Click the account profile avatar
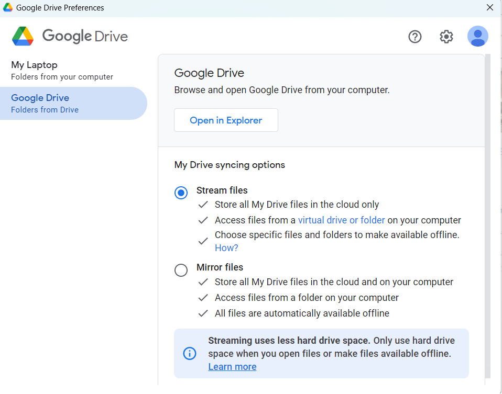The height and width of the screenshot is (394, 502). [478, 37]
